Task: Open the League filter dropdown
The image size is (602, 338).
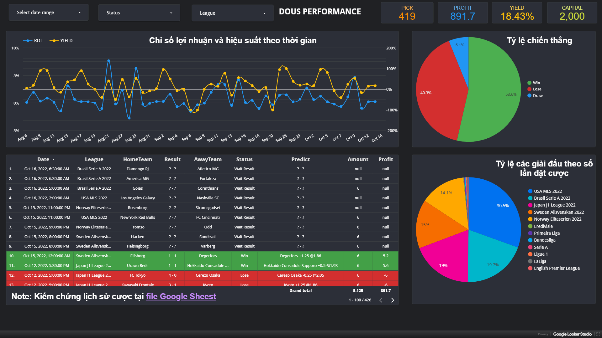Action: [x=232, y=13]
